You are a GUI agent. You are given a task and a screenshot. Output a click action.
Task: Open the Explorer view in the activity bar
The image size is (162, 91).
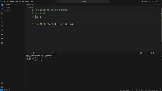(2, 5)
